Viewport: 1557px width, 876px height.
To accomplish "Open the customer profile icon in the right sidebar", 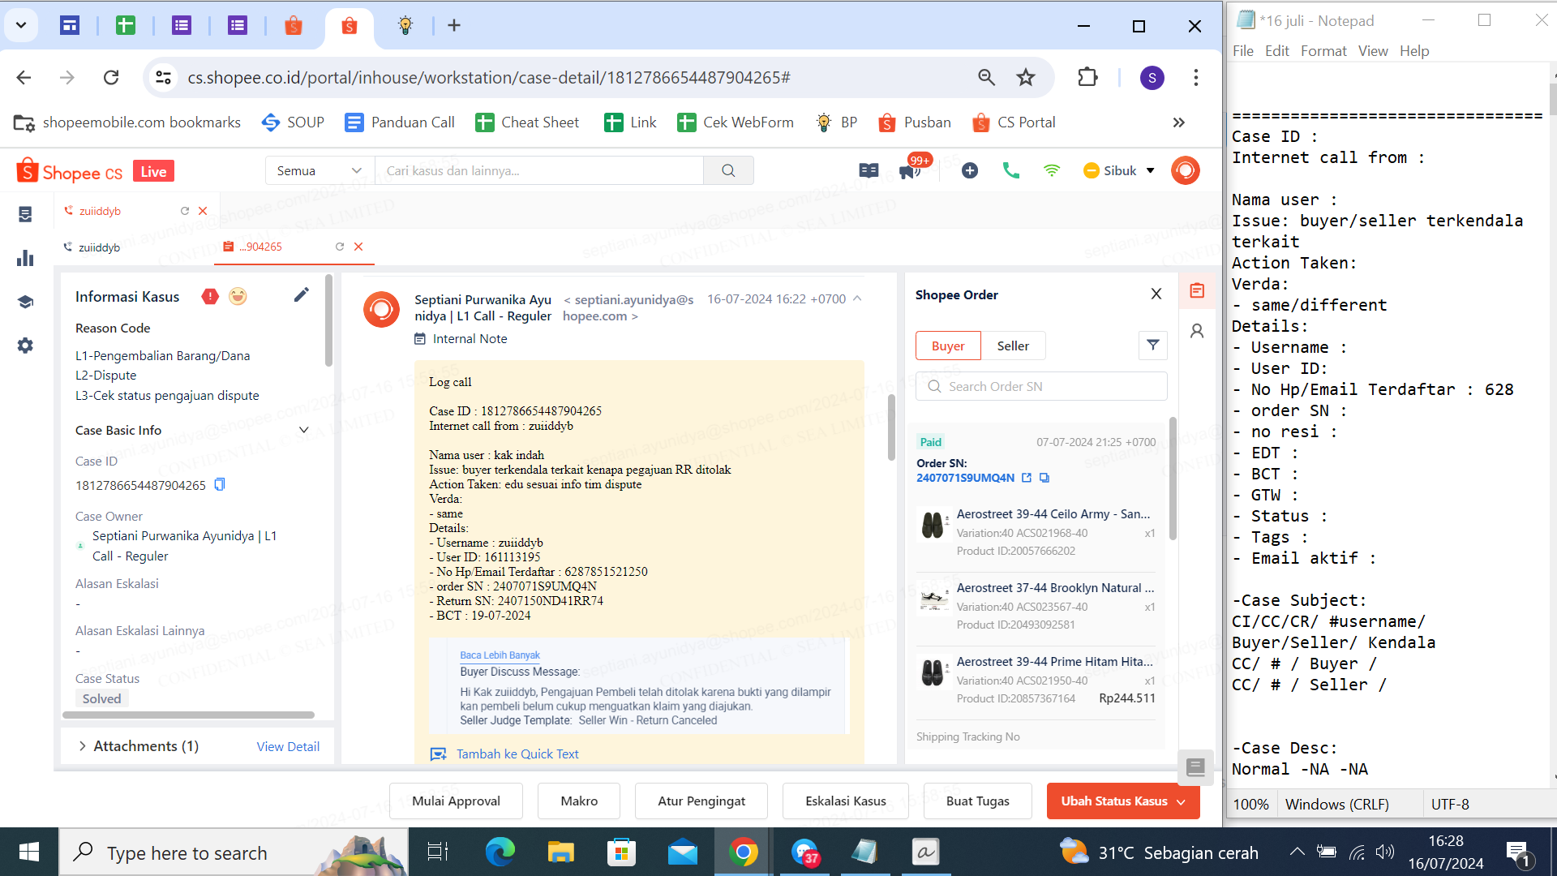I will (1197, 331).
